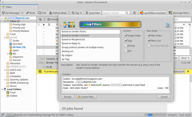This screenshot has height=117, width=192.
Task: Dismiss the remote content warning bar
Action: coord(188,71)
